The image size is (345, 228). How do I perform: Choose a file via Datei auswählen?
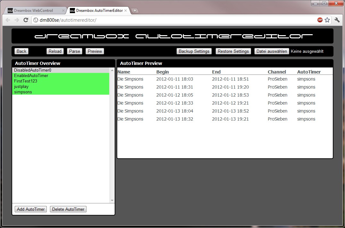[272, 51]
